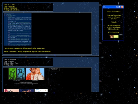Open the white thumbnail in Gallery Woes post

pyautogui.click(x=41, y=90)
